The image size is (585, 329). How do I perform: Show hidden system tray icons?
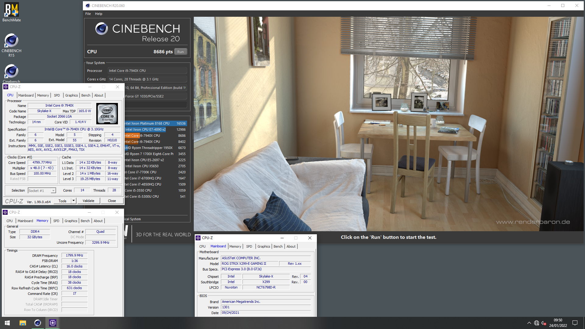click(x=529, y=323)
